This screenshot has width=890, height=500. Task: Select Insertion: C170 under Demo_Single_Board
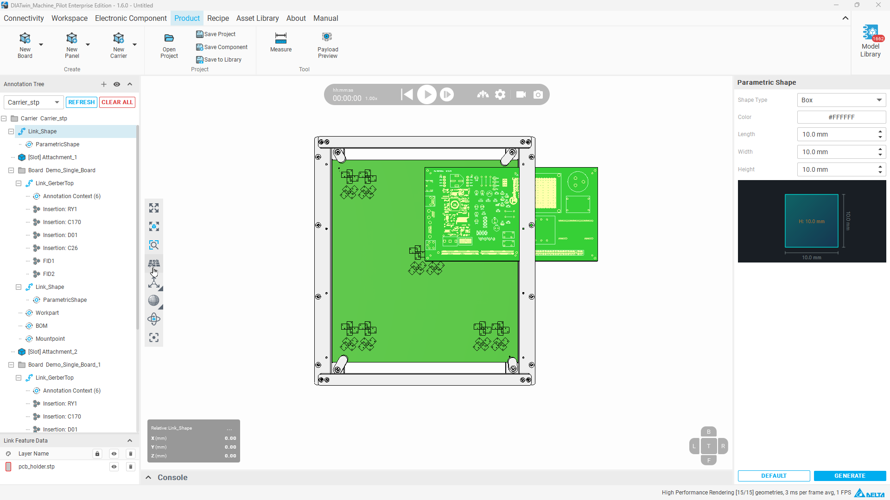click(62, 222)
